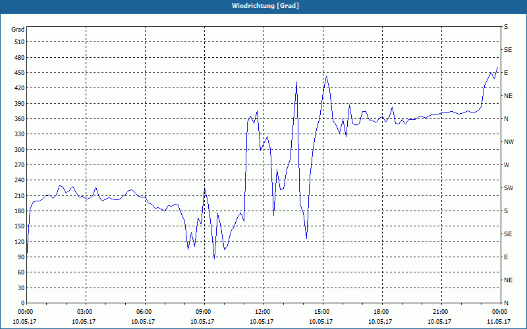Select the 0 value on the left axis
Image resolution: width=527 pixels, height=329 pixels.
point(23,303)
